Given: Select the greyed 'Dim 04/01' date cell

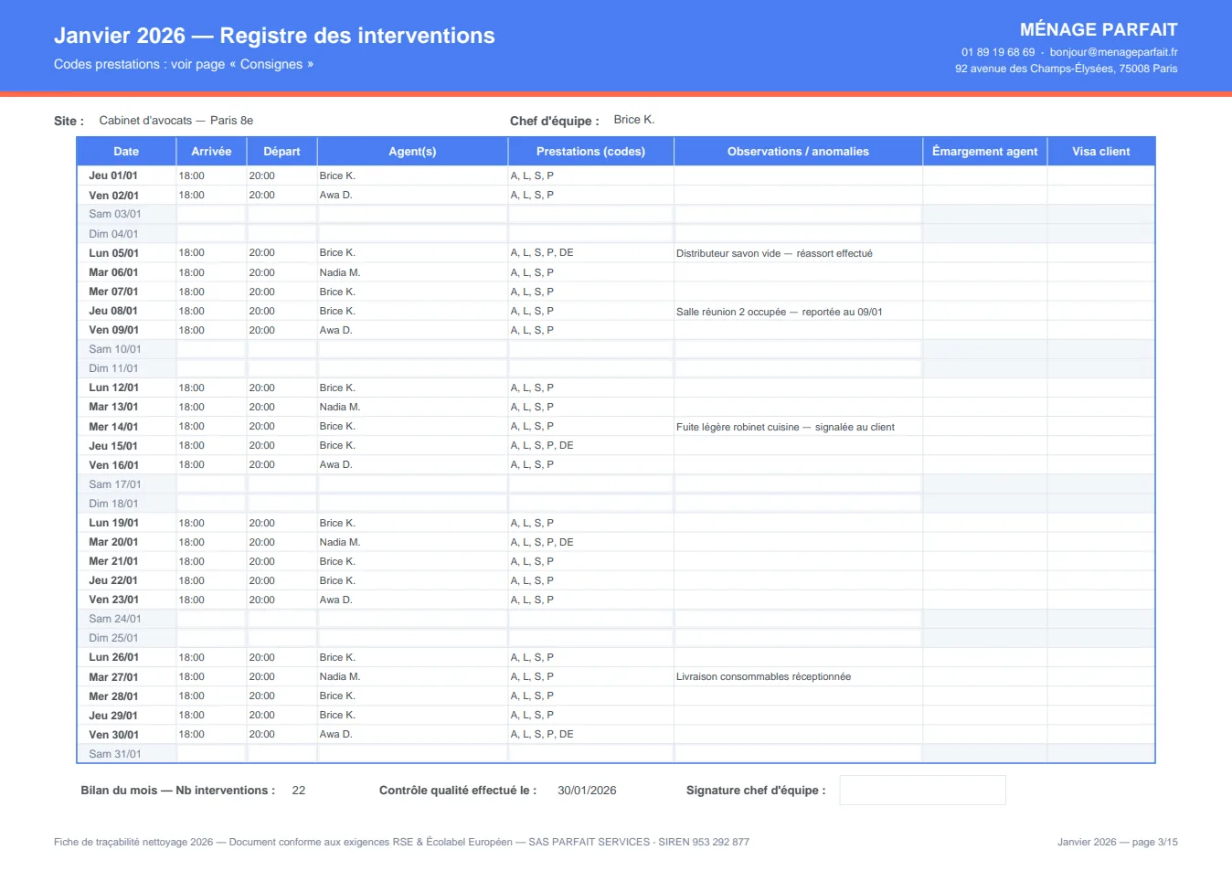Looking at the screenshot, I should click(x=126, y=234).
